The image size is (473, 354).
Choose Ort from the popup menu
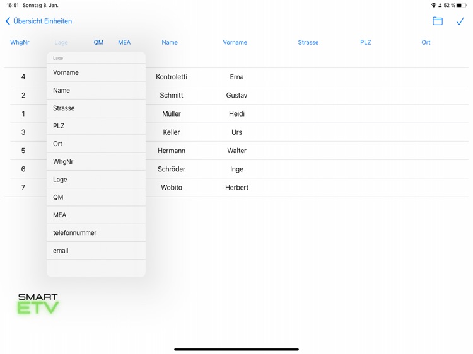coord(96,144)
